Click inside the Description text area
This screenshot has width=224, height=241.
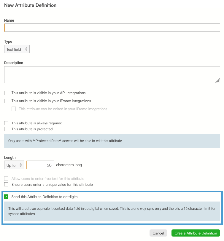point(112,75)
